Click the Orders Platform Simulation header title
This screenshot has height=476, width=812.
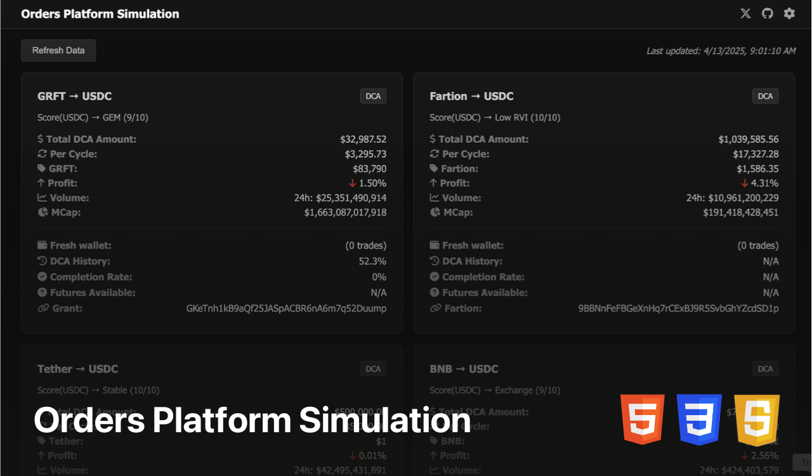click(x=100, y=13)
